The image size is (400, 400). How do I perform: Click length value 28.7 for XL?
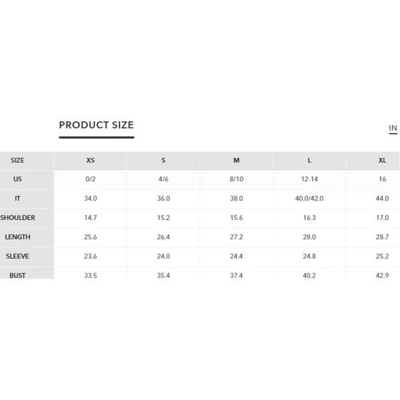coord(382,237)
